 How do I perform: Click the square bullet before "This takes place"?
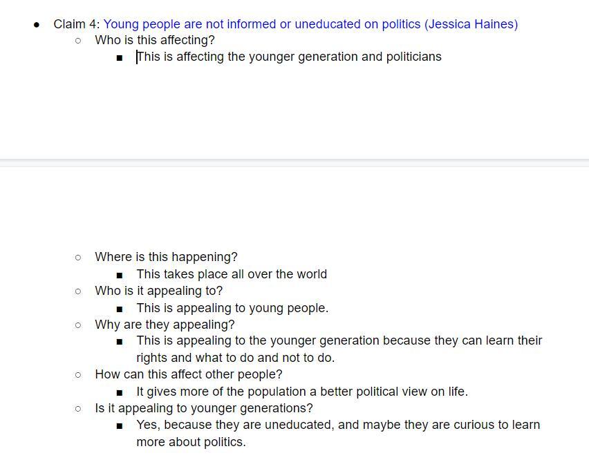(120, 275)
